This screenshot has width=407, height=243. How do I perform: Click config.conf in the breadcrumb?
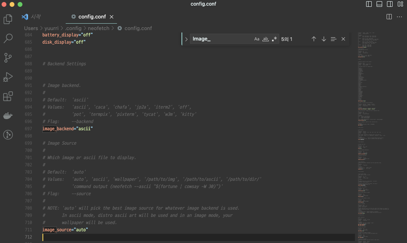(138, 28)
